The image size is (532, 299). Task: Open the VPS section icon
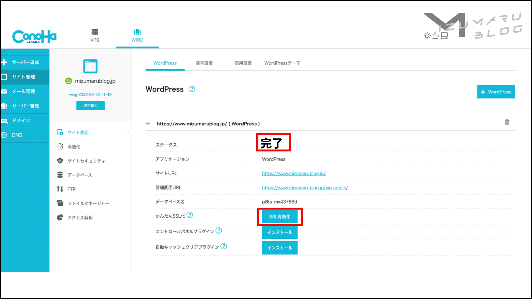(x=95, y=32)
